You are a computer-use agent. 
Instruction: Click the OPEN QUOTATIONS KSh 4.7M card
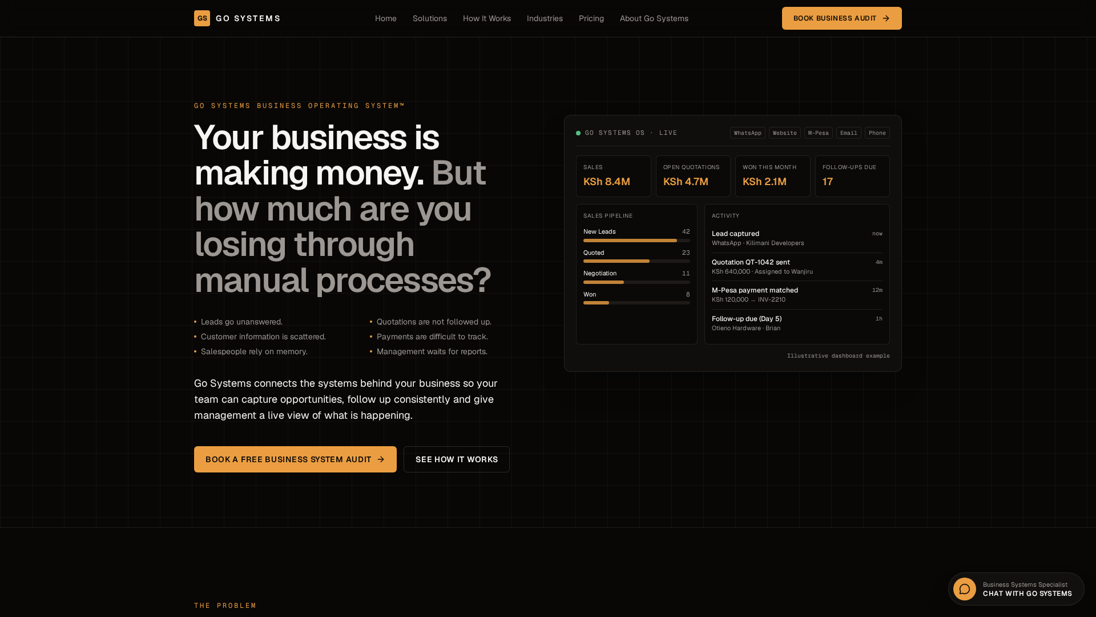coord(693,177)
